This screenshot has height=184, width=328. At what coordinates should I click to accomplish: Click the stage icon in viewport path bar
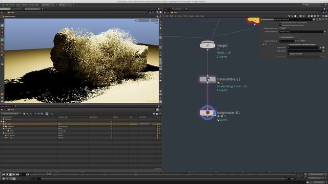[x=9, y=12]
